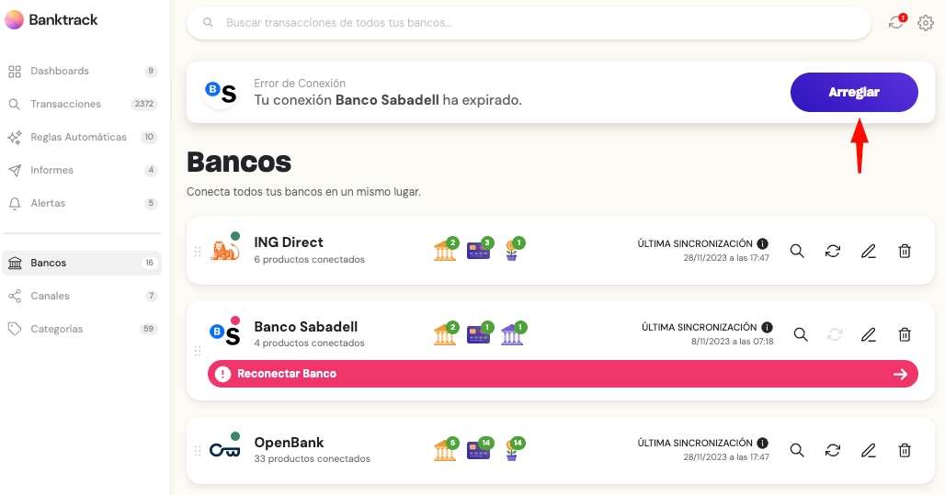Click OpenBank credit card products icon

pos(479,450)
